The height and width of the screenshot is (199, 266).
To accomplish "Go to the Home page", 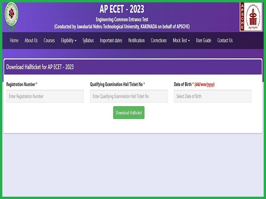I will point(14,40).
